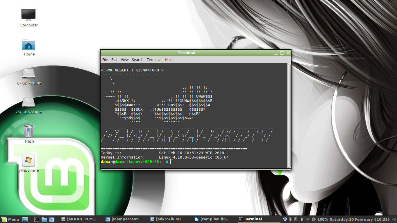Maximize the Terminal window
Viewport: 397px width, 223px height.
pyautogui.click(x=282, y=53)
